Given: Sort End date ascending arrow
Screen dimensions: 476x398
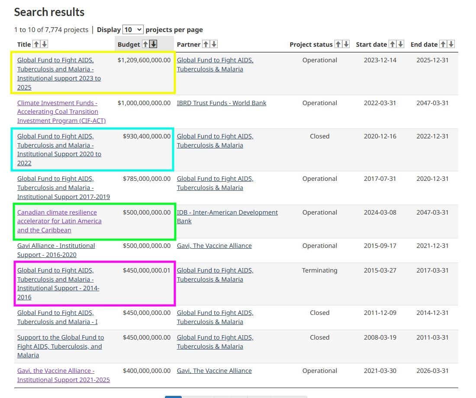Looking at the screenshot, I should coord(443,44).
